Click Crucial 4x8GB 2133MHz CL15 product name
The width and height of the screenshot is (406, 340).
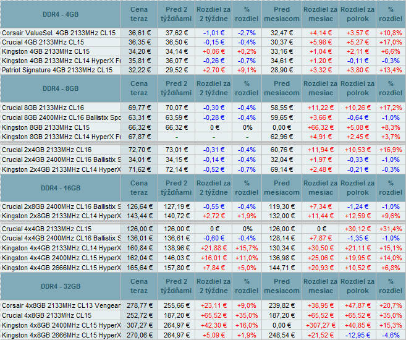(46, 315)
